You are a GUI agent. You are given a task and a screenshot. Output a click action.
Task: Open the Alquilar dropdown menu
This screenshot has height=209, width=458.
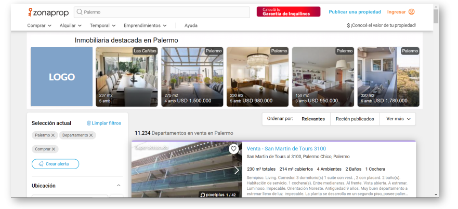pyautogui.click(x=70, y=25)
